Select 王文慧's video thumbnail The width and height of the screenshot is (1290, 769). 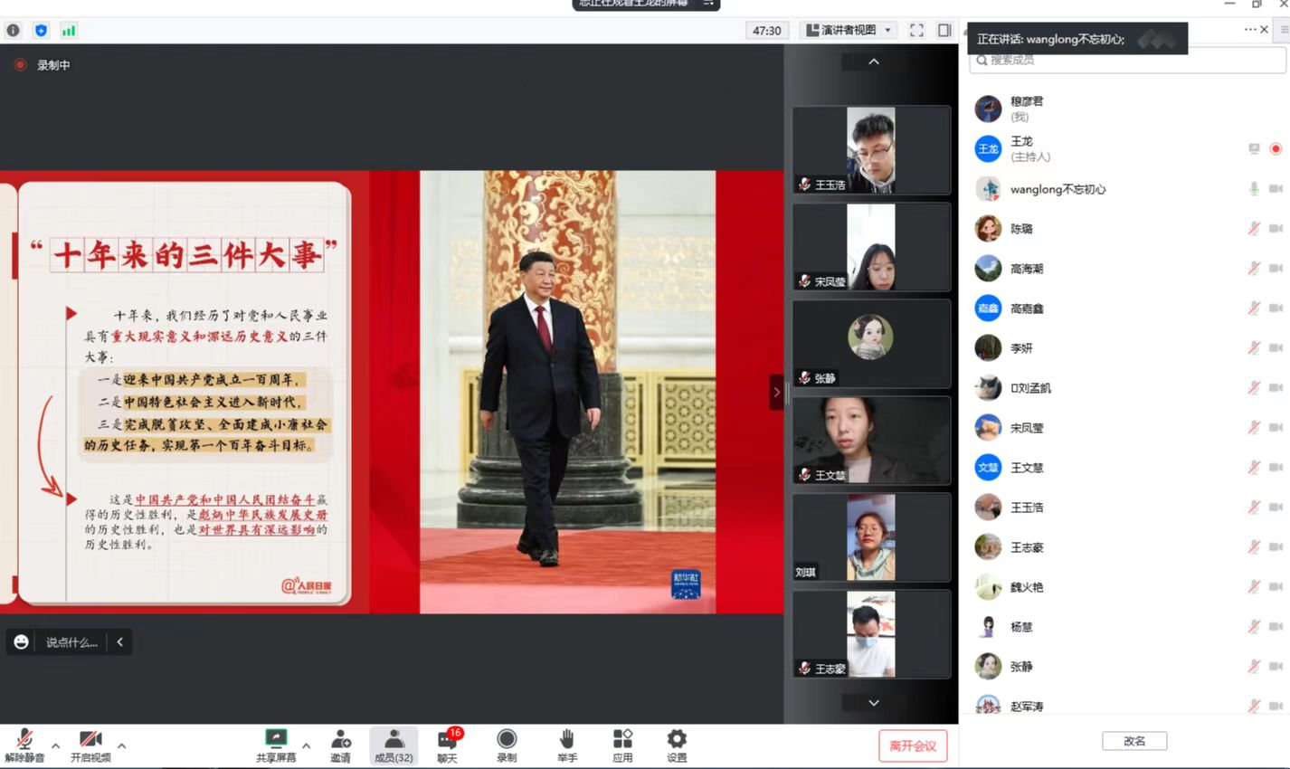pos(871,440)
